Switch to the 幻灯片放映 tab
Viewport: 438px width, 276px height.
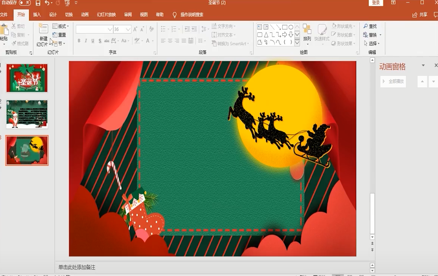coord(106,15)
